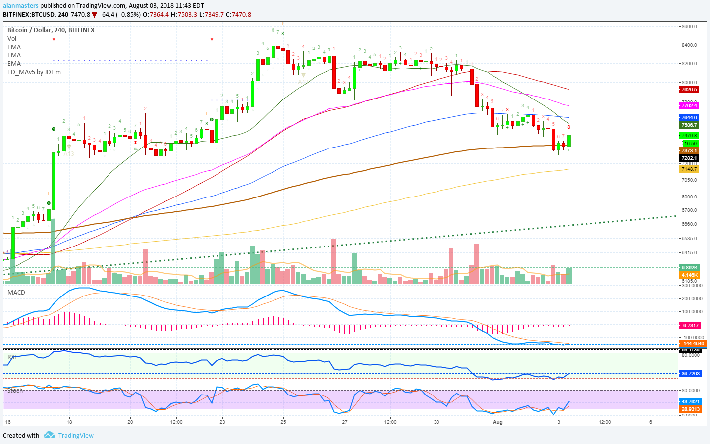Image resolution: width=710 pixels, height=444 pixels.
Task: Click the Bitcoin / Dollar chart title
Action: click(51, 30)
